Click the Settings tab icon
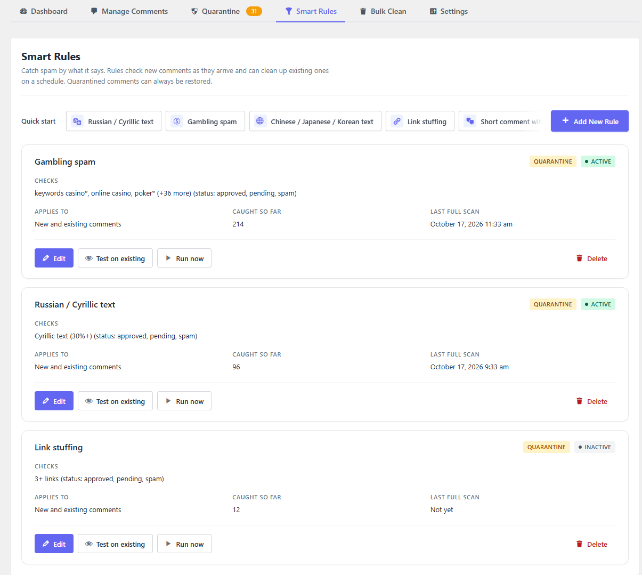 click(x=433, y=11)
